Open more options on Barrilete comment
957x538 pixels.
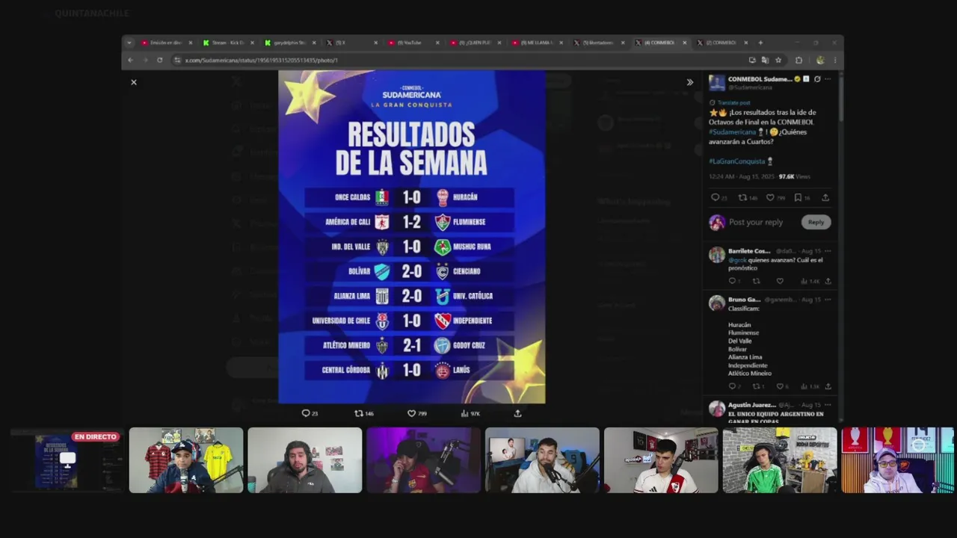828,251
